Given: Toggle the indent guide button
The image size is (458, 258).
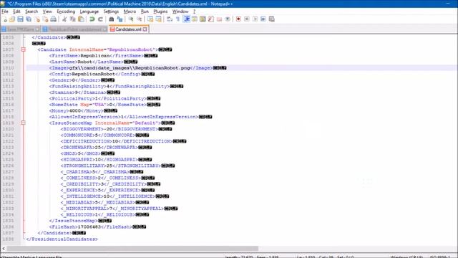Looking at the screenshot, I should coord(186,19).
